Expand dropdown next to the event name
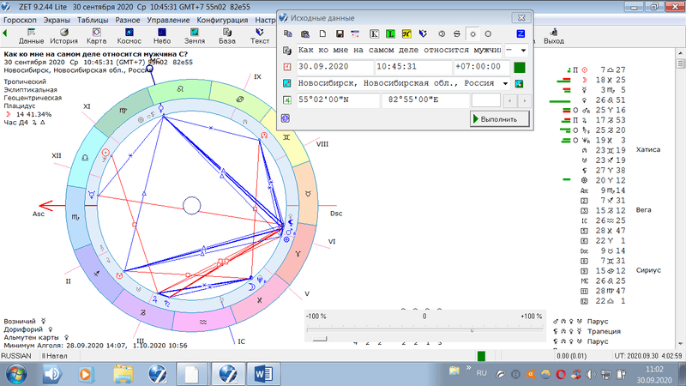 (x=522, y=51)
